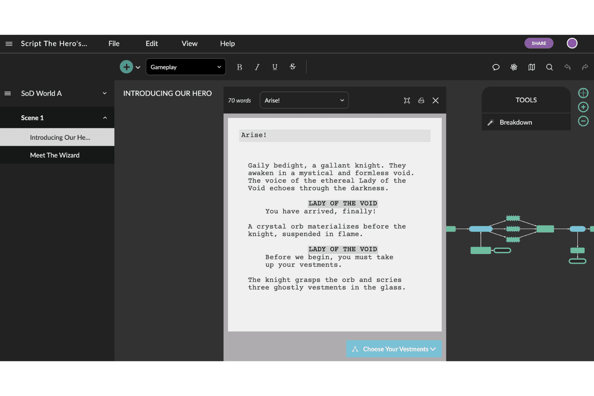Open the View menu
This screenshot has height=396, width=594.
tap(189, 44)
